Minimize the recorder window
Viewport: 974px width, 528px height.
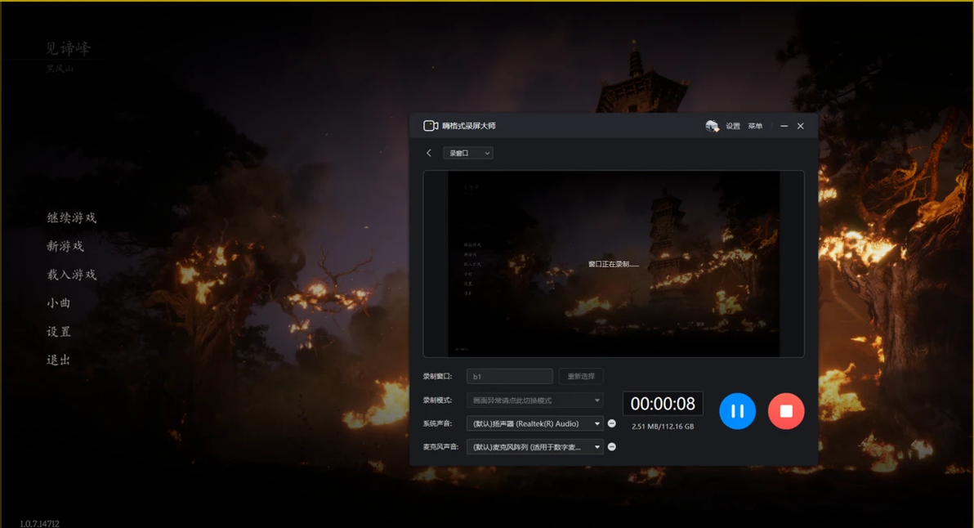click(784, 126)
